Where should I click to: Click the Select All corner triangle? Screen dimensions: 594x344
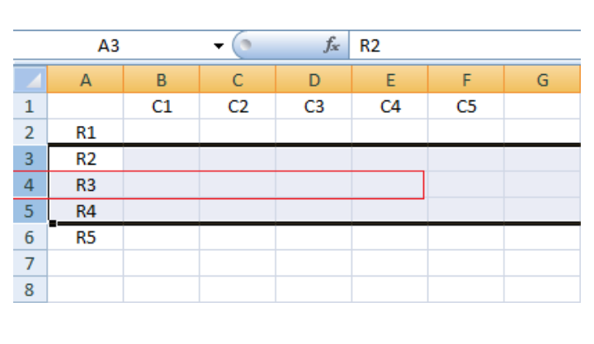pos(31,81)
